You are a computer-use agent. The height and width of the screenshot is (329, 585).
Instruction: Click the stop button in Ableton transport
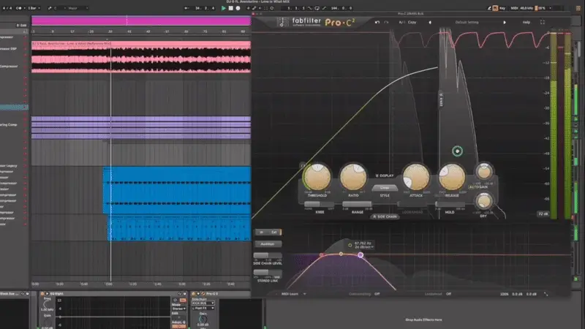tap(230, 8)
